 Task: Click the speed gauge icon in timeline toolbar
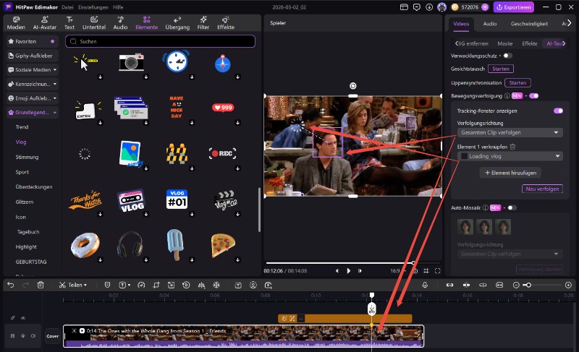point(141,285)
